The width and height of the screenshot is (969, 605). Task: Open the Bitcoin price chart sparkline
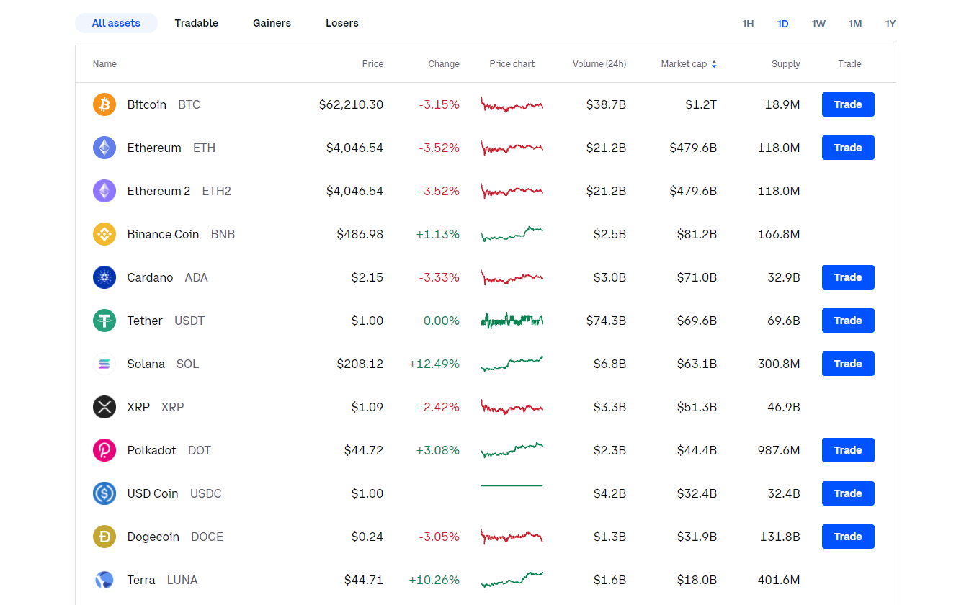tap(512, 104)
